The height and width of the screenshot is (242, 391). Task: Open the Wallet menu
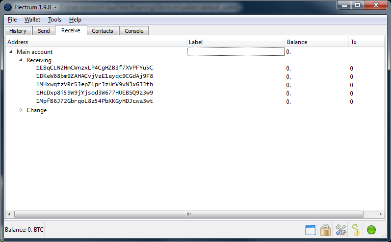(32, 20)
